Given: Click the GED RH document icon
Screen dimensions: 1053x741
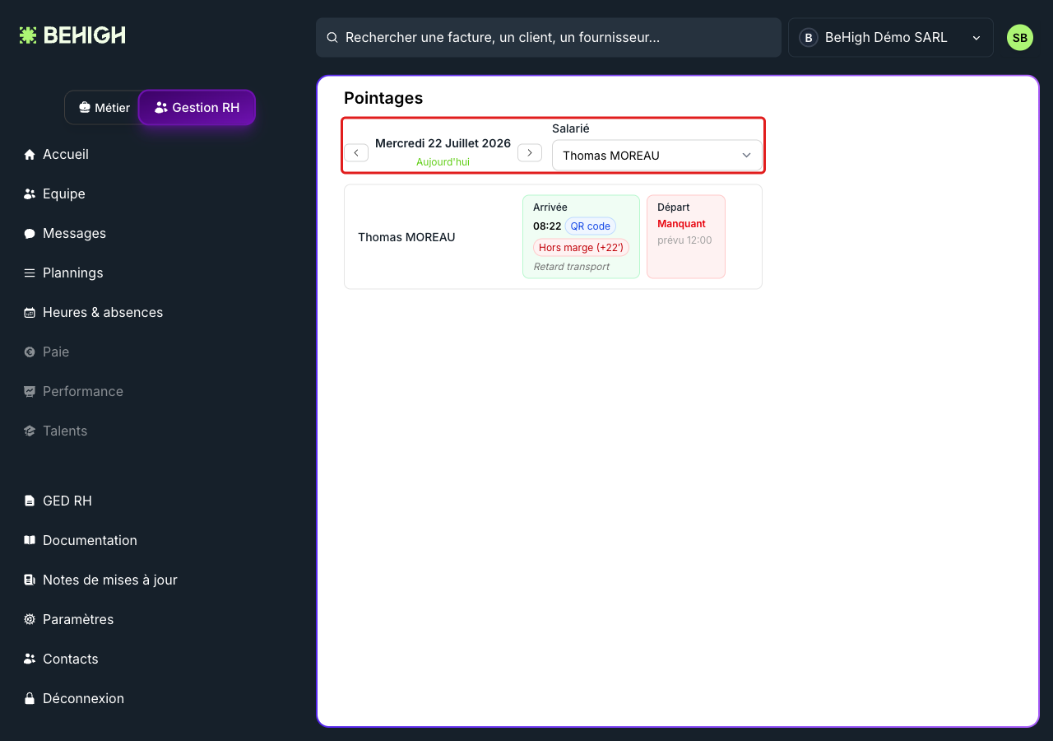Looking at the screenshot, I should [x=30, y=501].
